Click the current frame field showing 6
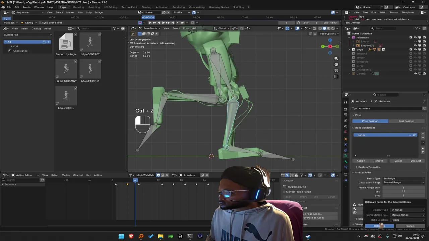Image resolution: width=429 pixels, height=241 pixels. (x=286, y=23)
